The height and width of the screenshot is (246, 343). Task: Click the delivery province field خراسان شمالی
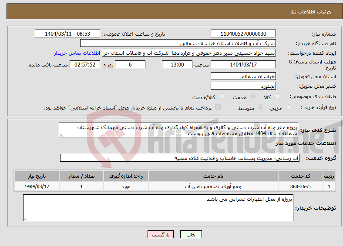243,76
